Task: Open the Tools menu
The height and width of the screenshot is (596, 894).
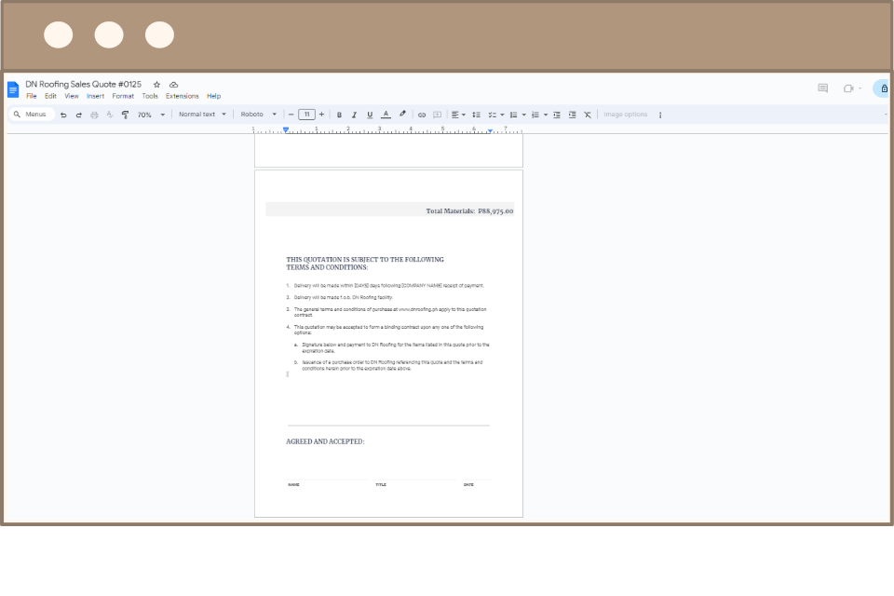Action: point(150,96)
